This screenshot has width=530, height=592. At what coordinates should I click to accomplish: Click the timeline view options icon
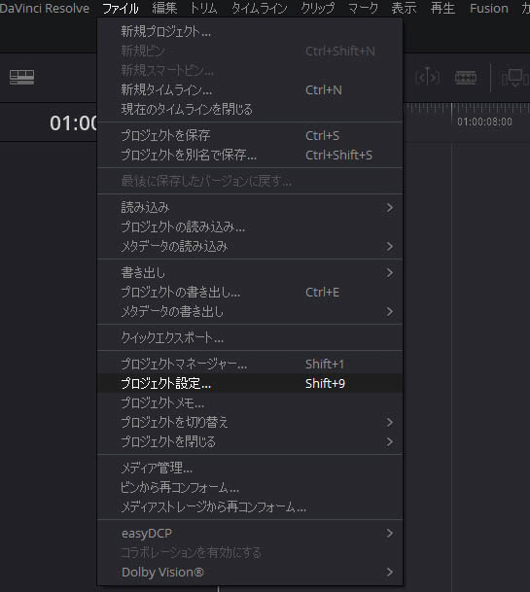tap(21, 78)
